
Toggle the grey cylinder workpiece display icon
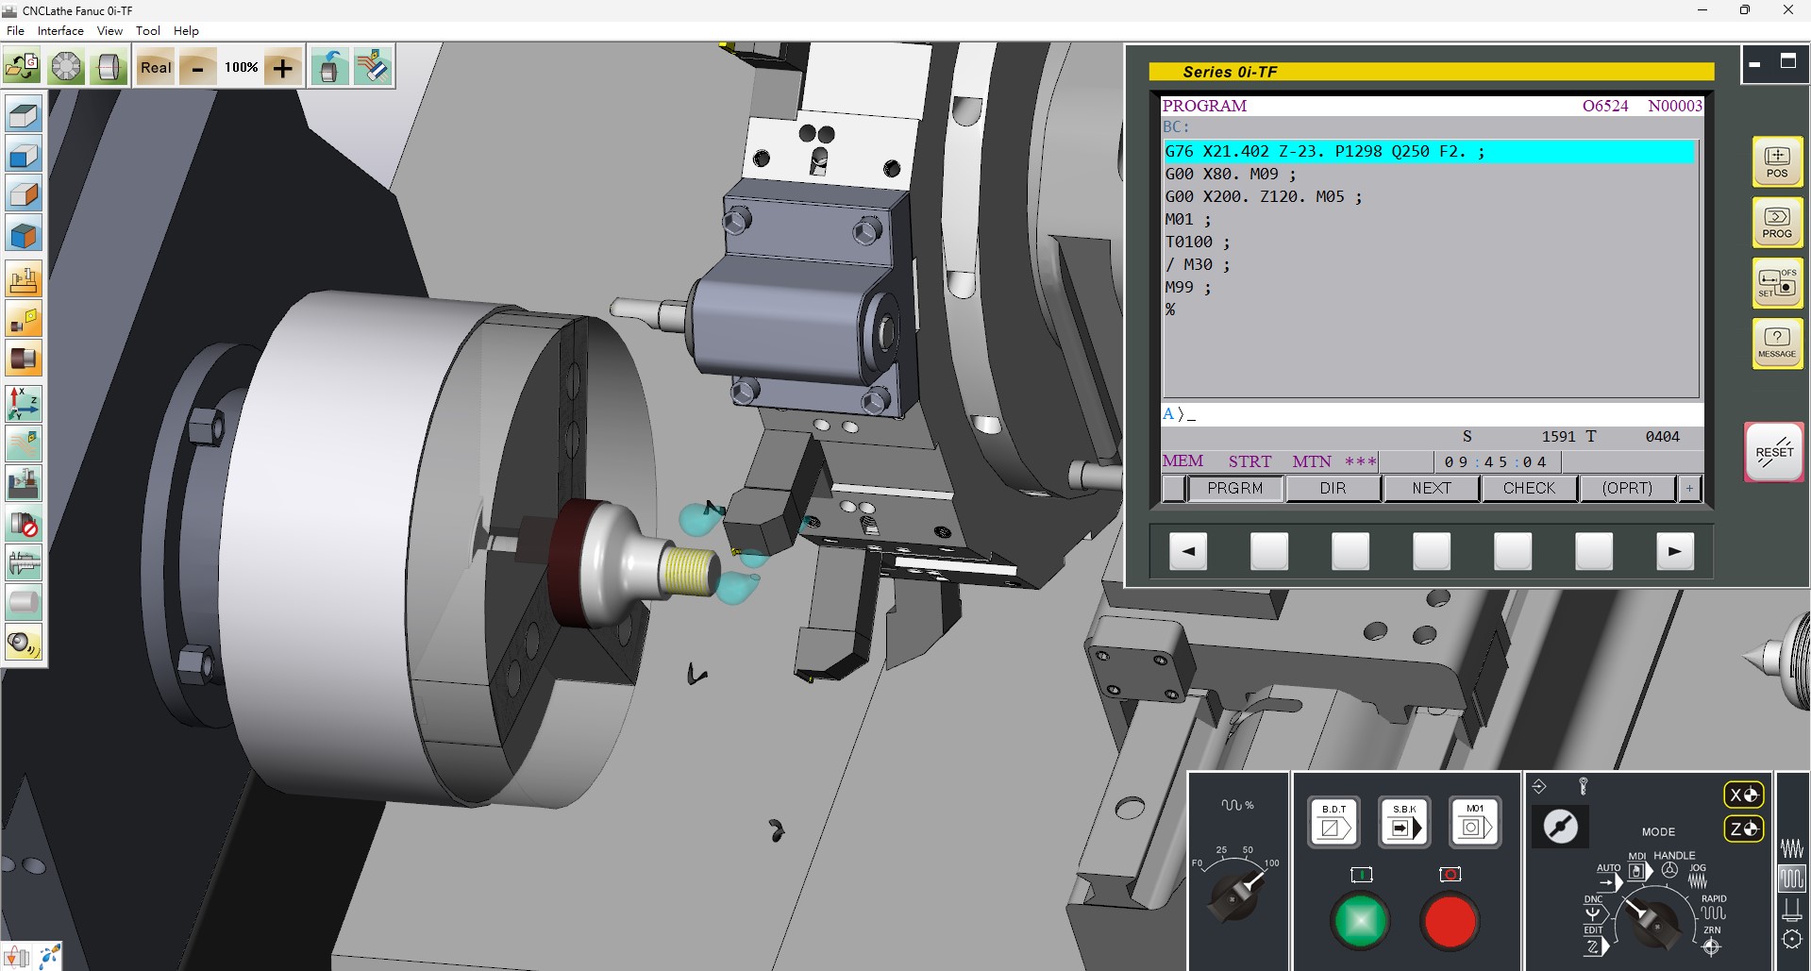[x=24, y=603]
